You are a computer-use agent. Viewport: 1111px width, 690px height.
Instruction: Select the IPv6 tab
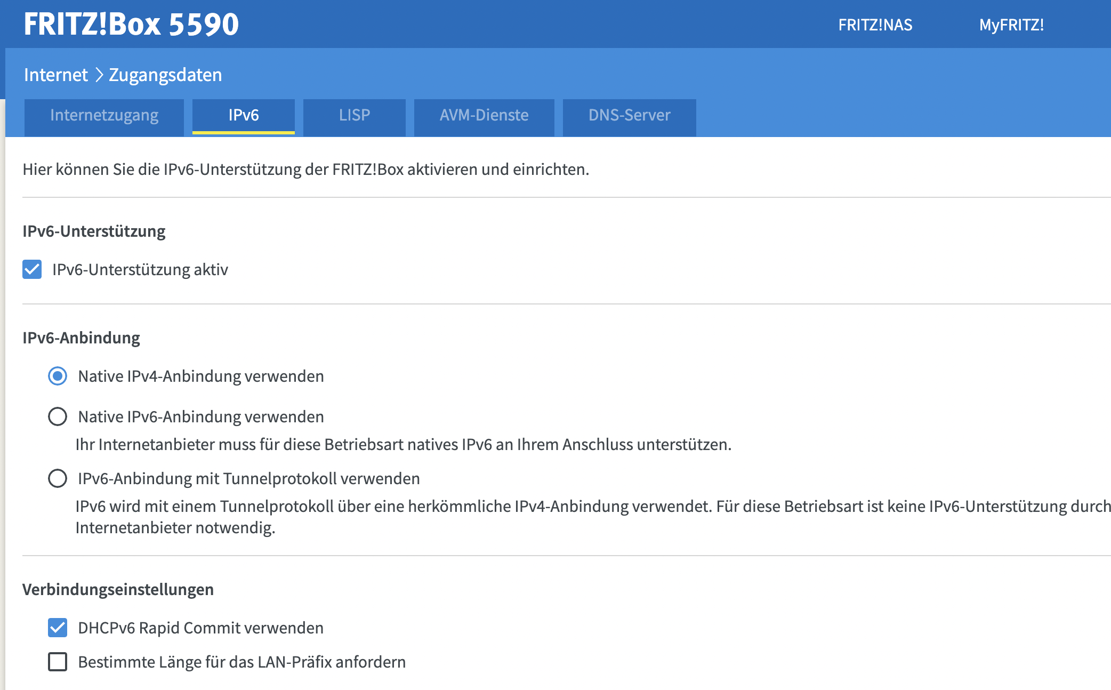click(x=244, y=116)
